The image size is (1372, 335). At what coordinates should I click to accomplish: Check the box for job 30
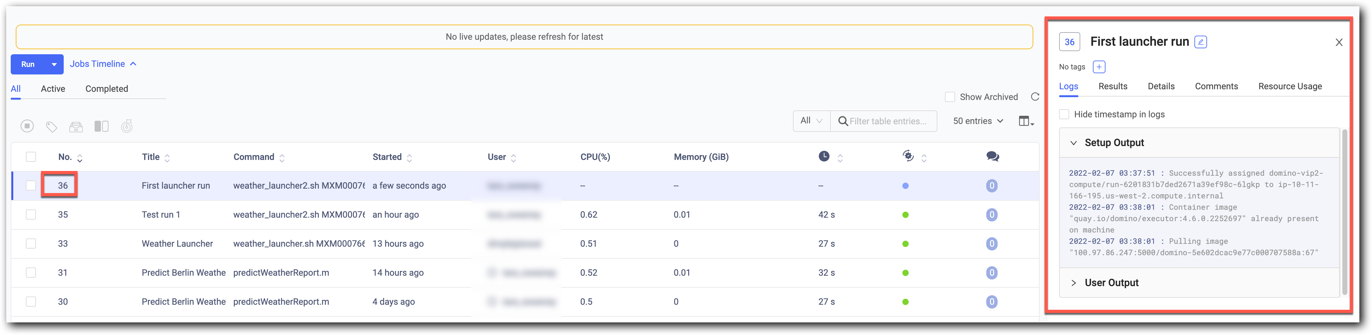coord(31,302)
